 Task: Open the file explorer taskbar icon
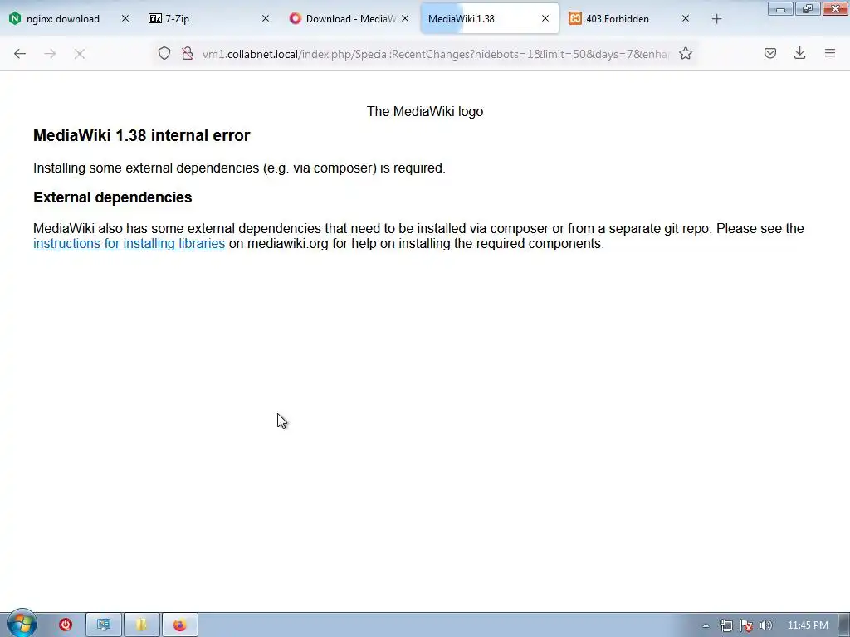point(141,625)
